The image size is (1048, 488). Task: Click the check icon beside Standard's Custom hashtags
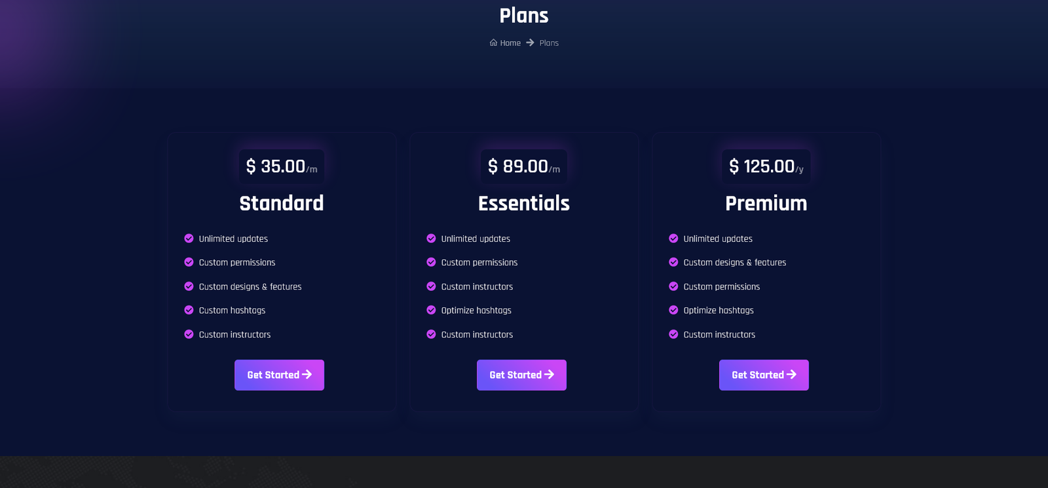(x=189, y=310)
